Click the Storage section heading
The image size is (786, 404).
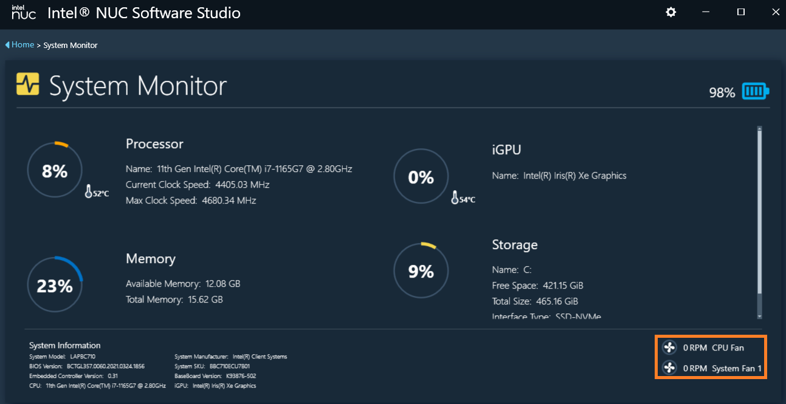click(514, 245)
